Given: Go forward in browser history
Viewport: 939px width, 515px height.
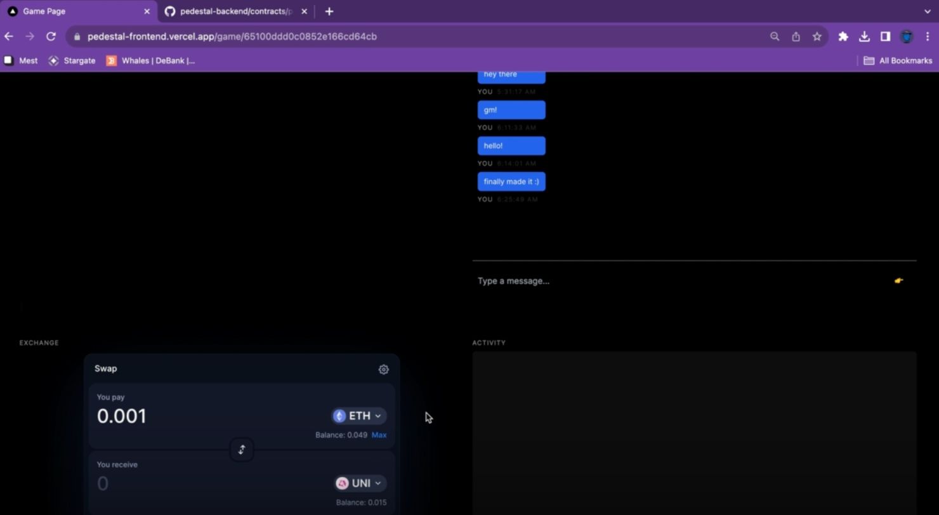Looking at the screenshot, I should 30,37.
